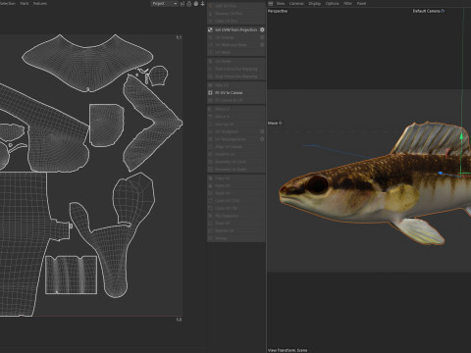Click Align UV Islands command
This screenshot has width=471, height=353.
click(x=229, y=147)
